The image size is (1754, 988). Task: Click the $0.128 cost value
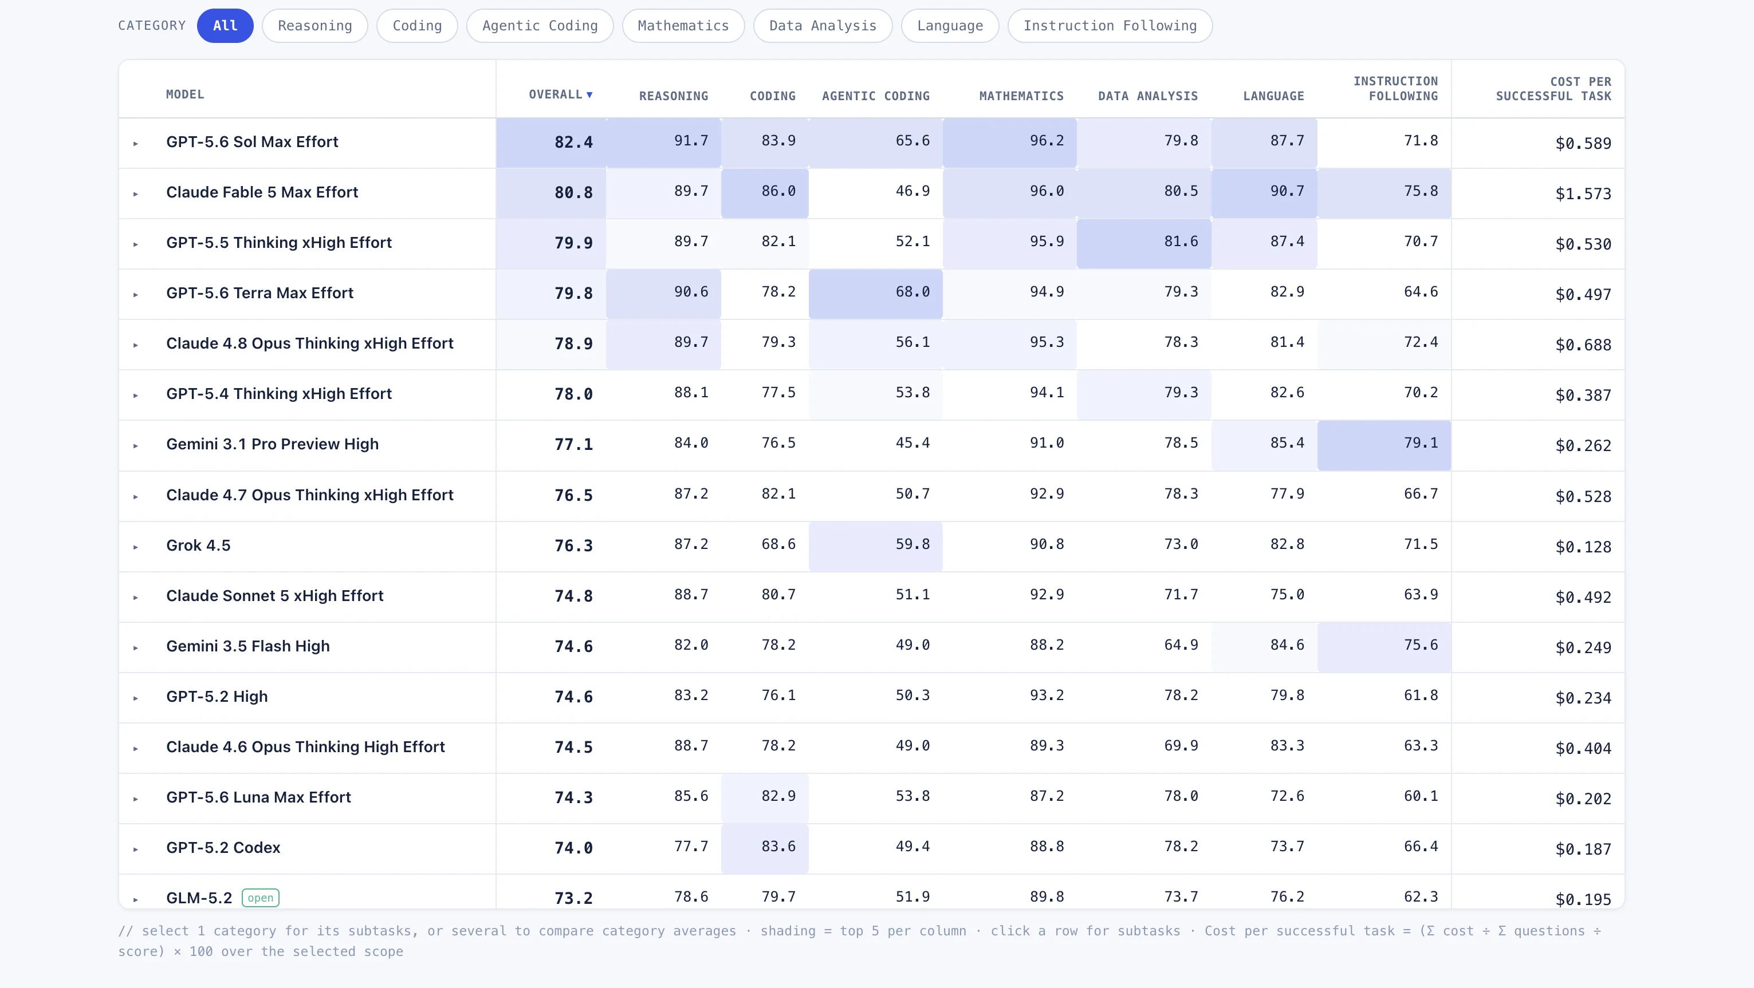1583,547
